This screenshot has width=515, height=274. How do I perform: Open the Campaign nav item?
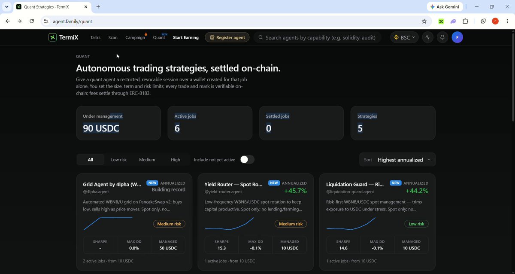pos(136,37)
